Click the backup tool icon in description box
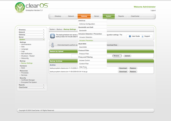This screenshot has width=171, height=121. (x=52, y=36)
